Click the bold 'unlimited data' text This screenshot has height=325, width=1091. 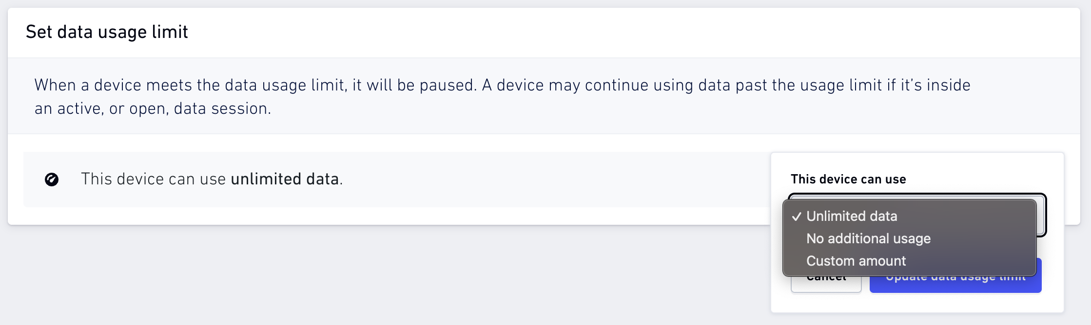click(x=285, y=179)
